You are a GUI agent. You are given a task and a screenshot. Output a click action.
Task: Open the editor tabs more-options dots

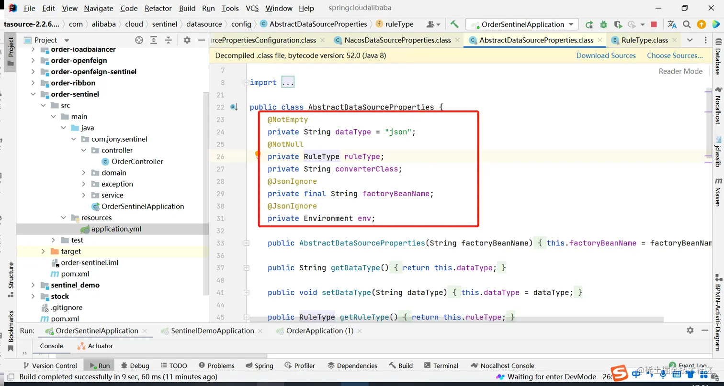click(x=706, y=40)
